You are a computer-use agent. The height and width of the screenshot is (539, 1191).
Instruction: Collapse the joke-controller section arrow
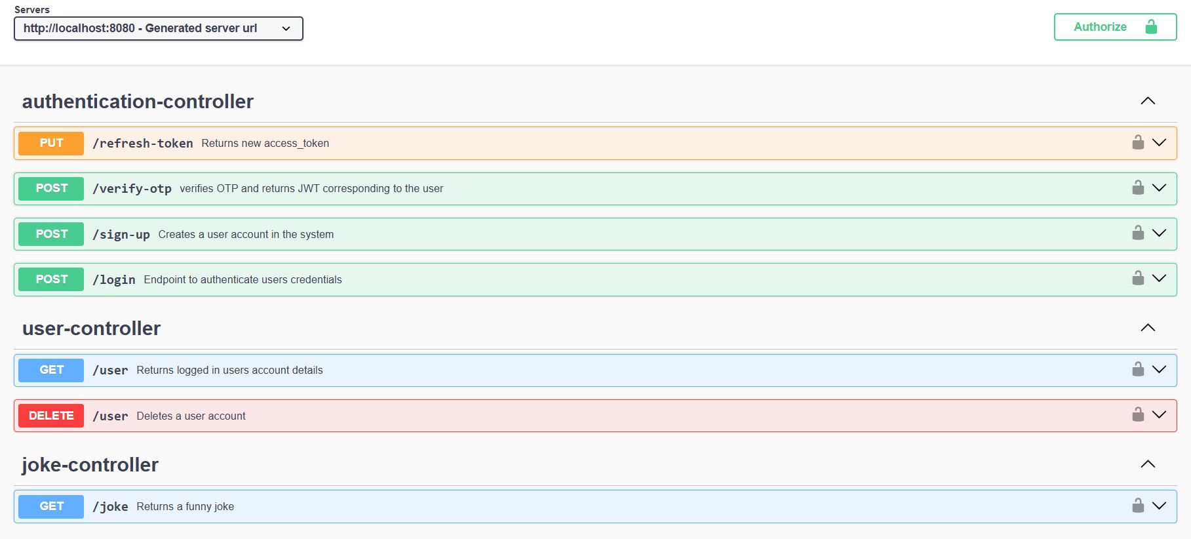[x=1148, y=464]
